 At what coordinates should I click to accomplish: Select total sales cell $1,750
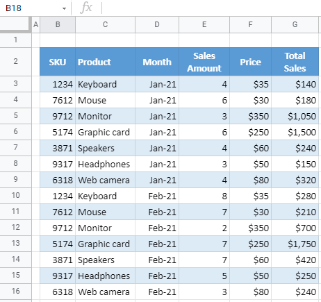295,244
